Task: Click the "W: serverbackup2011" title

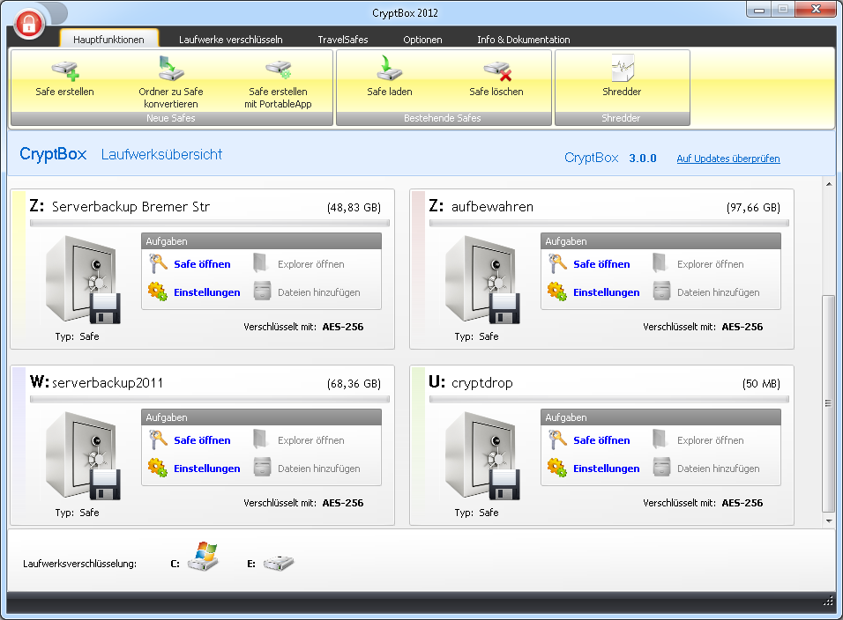Action: point(96,382)
